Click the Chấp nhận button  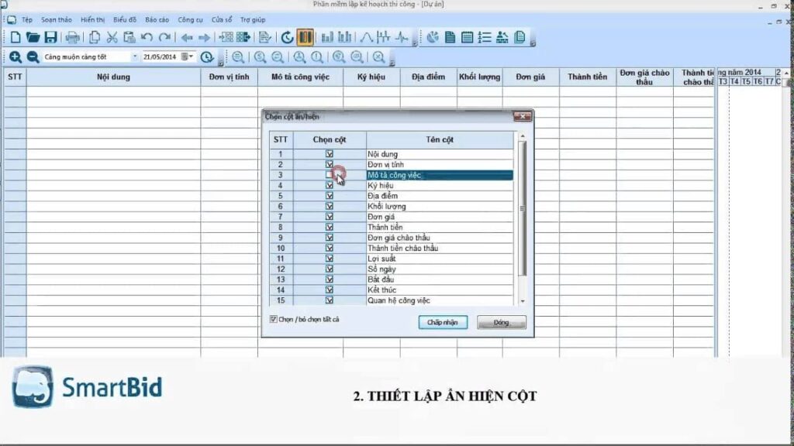(x=443, y=322)
